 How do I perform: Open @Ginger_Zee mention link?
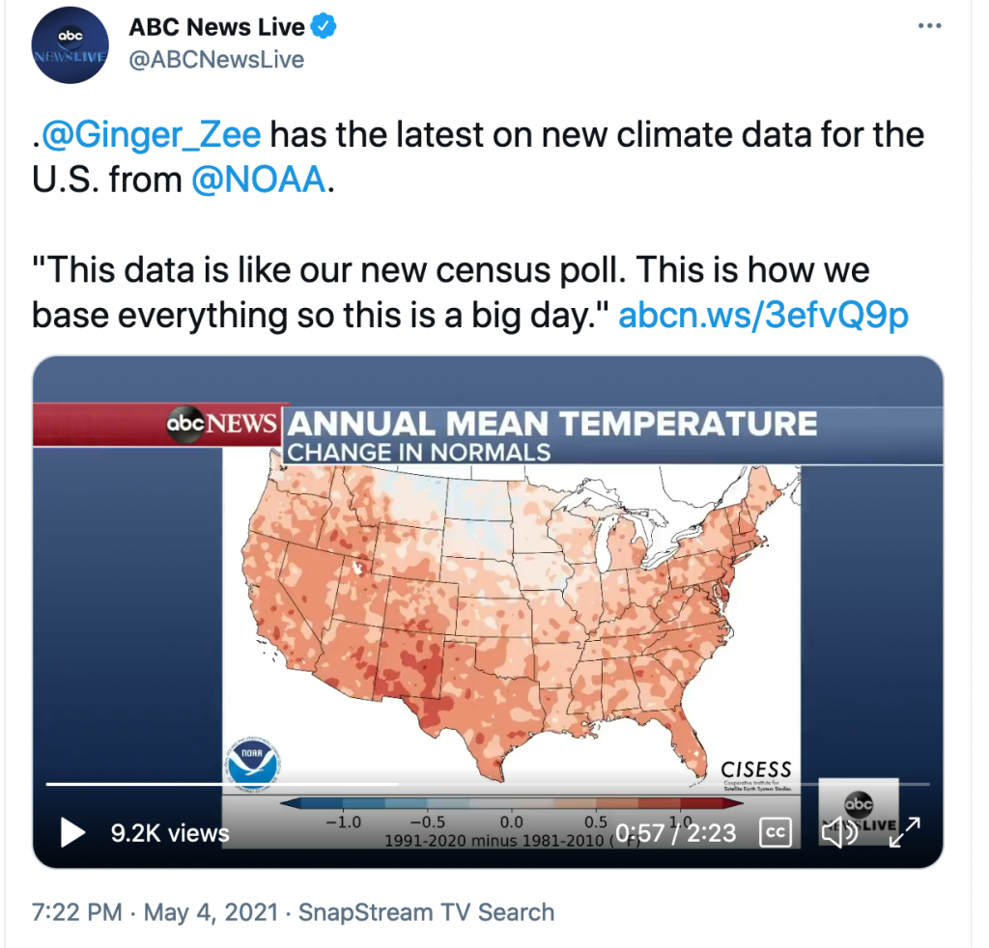(x=151, y=135)
